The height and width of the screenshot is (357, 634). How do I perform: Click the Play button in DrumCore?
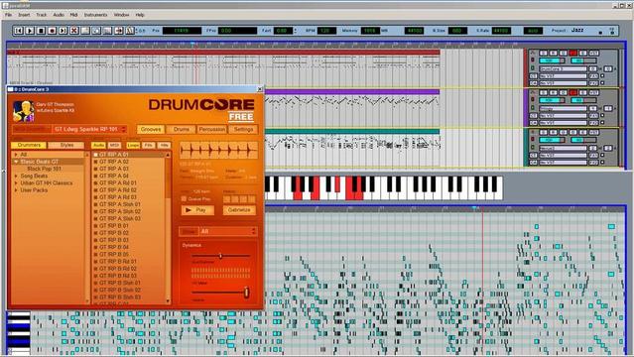197,210
